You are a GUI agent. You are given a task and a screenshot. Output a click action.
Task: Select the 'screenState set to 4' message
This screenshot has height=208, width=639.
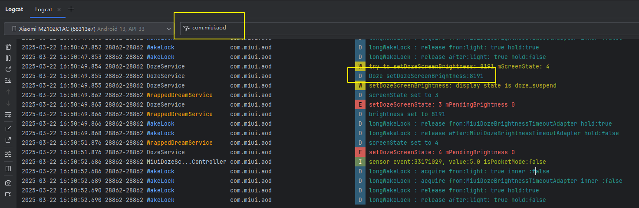click(403, 143)
